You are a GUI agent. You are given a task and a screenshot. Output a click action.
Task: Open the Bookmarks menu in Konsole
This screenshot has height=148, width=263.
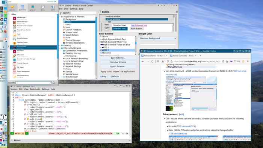(x=35, y=89)
